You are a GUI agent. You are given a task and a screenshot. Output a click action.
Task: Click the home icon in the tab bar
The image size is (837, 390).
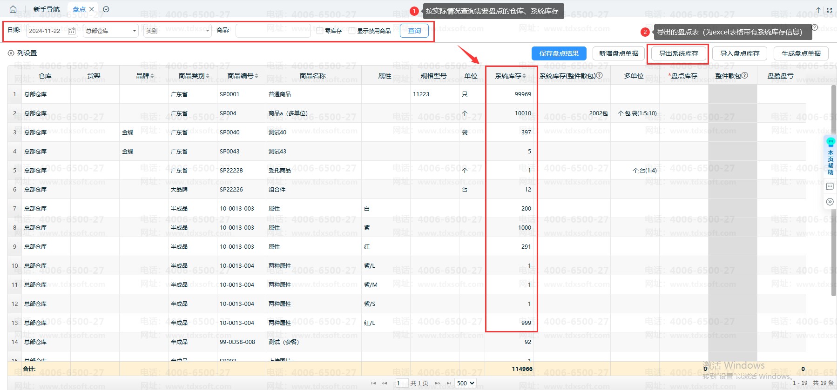pos(13,9)
